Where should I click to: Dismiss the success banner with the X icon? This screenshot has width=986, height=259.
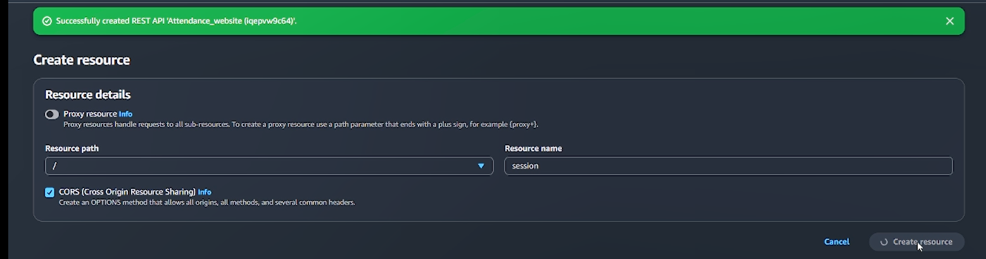949,21
